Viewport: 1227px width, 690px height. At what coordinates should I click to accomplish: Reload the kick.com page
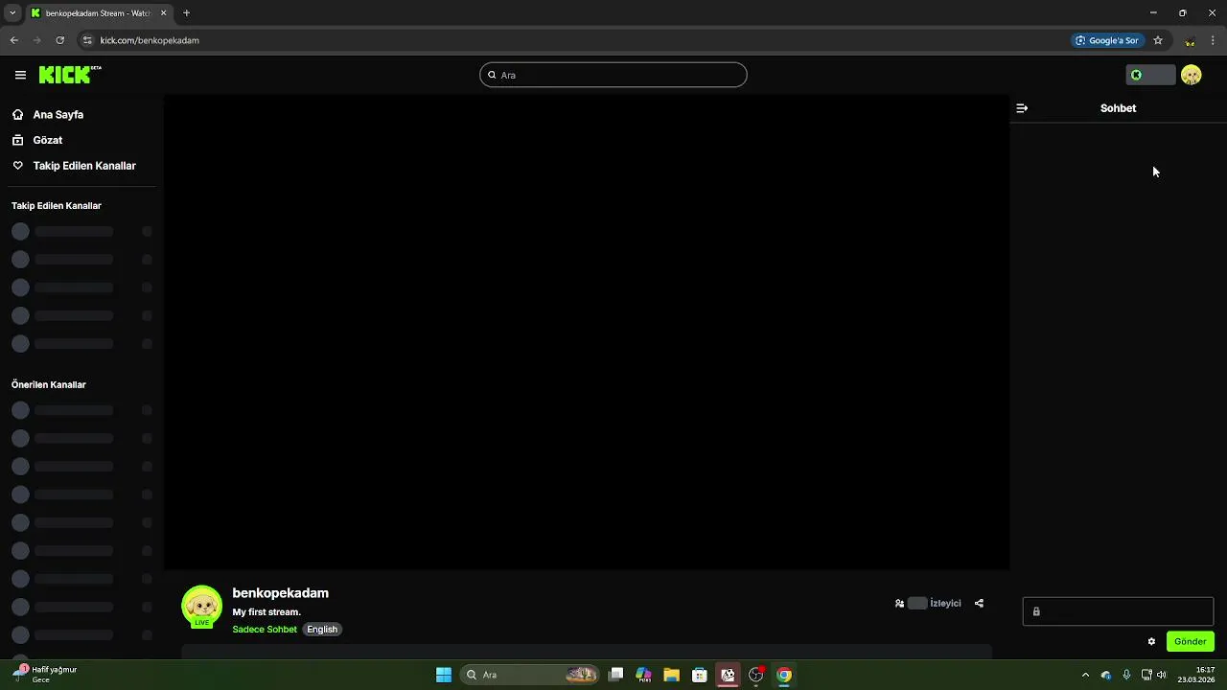59,40
